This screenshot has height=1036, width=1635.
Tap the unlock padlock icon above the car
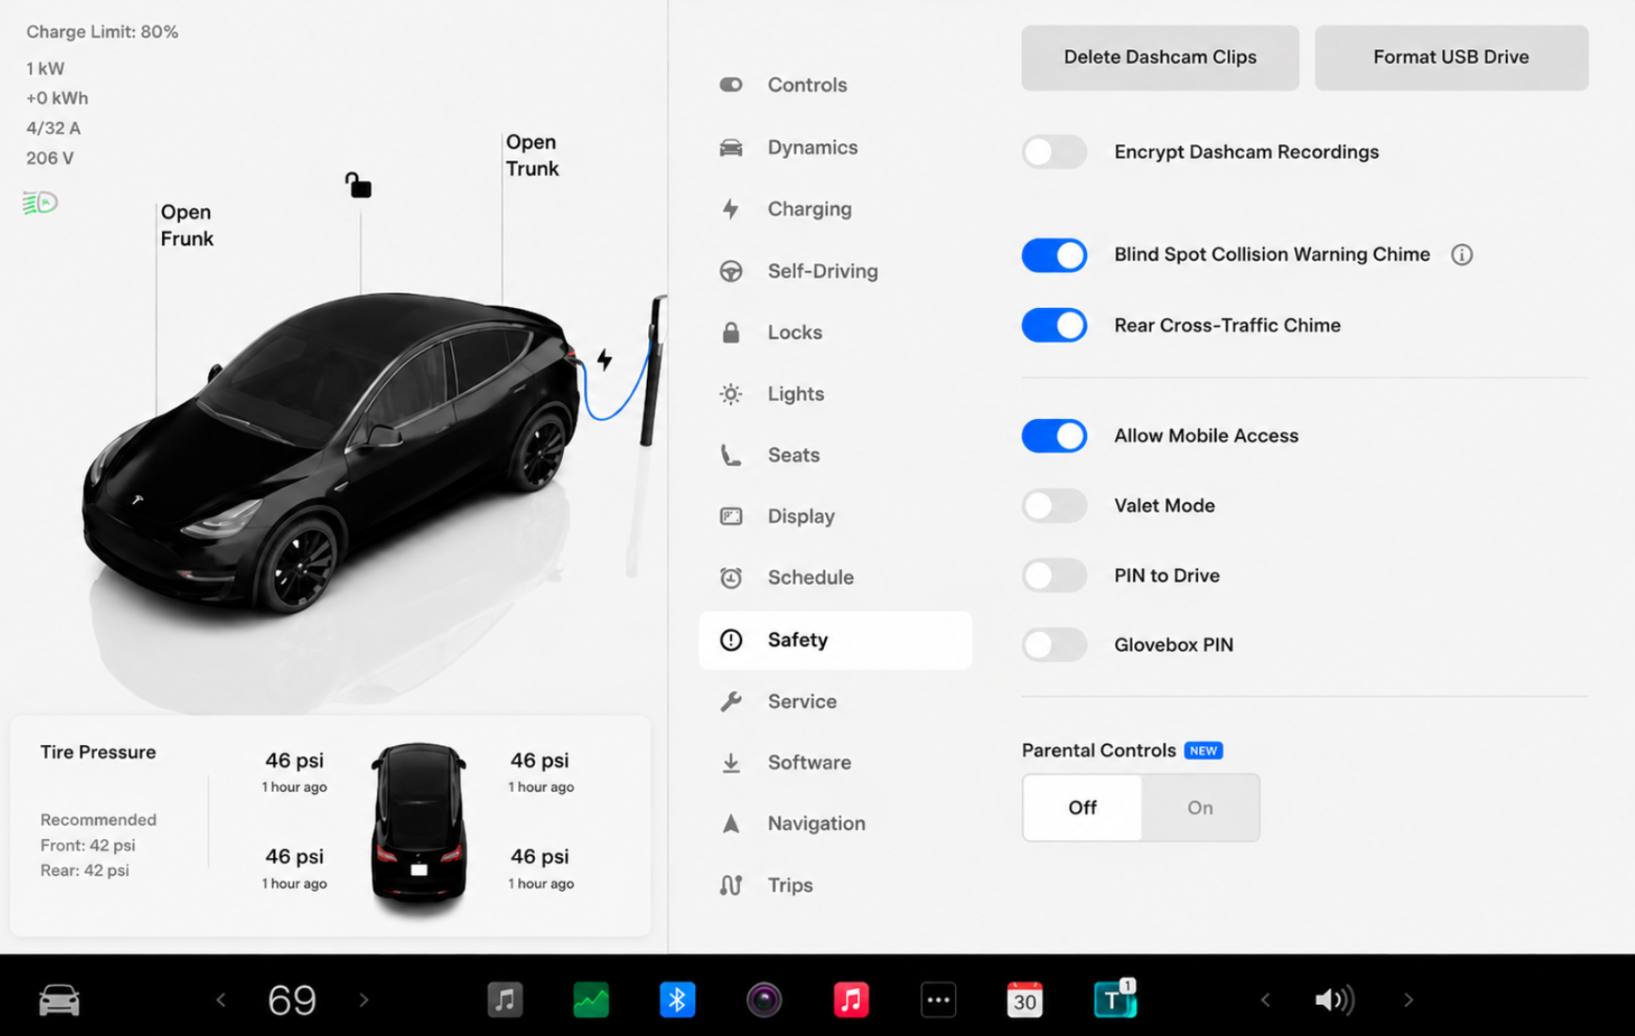358,185
